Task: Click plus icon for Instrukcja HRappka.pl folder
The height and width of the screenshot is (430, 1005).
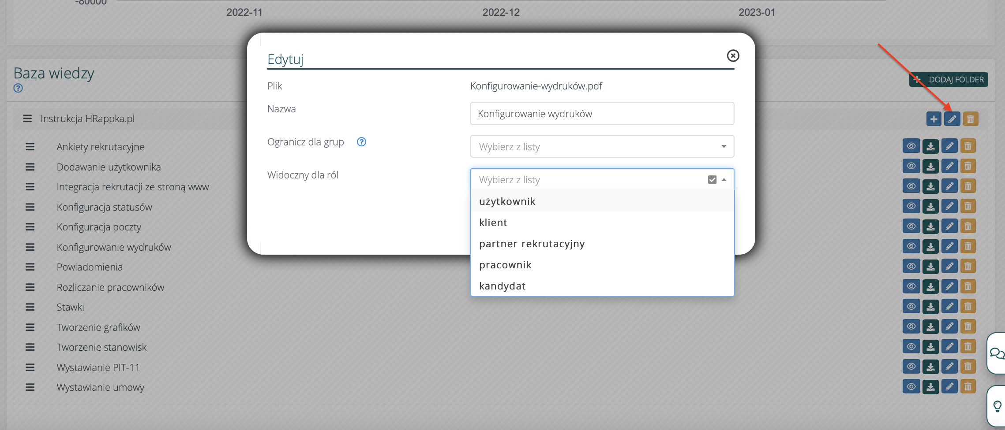Action: coord(934,119)
